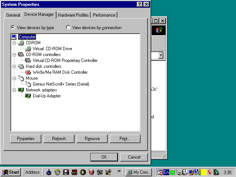
Task: Select the Network adapters label
Action: pos(41,90)
